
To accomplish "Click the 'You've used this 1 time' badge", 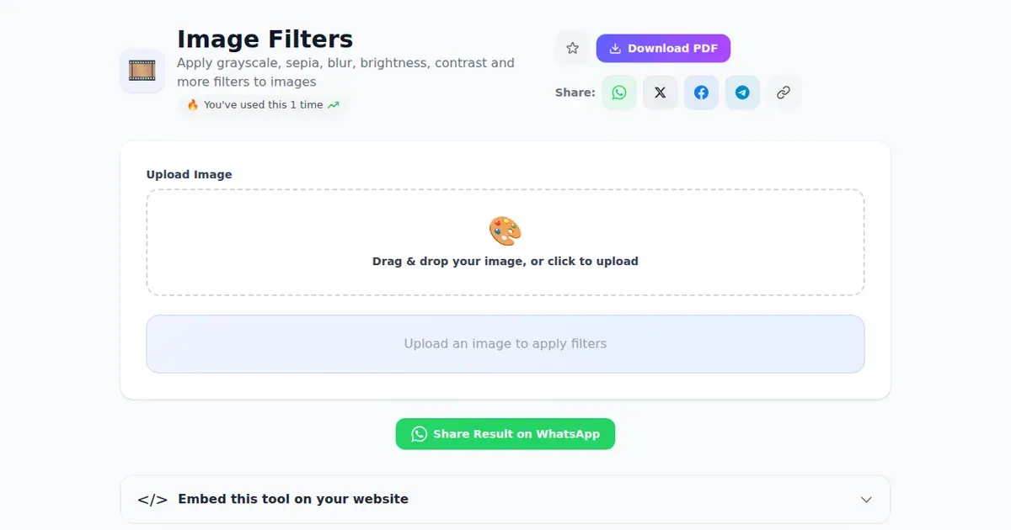I will (x=263, y=105).
